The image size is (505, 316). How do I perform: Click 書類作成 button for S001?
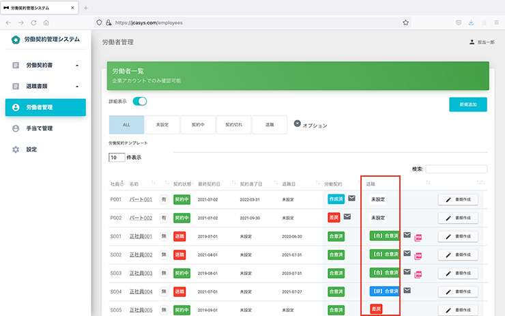click(x=458, y=236)
